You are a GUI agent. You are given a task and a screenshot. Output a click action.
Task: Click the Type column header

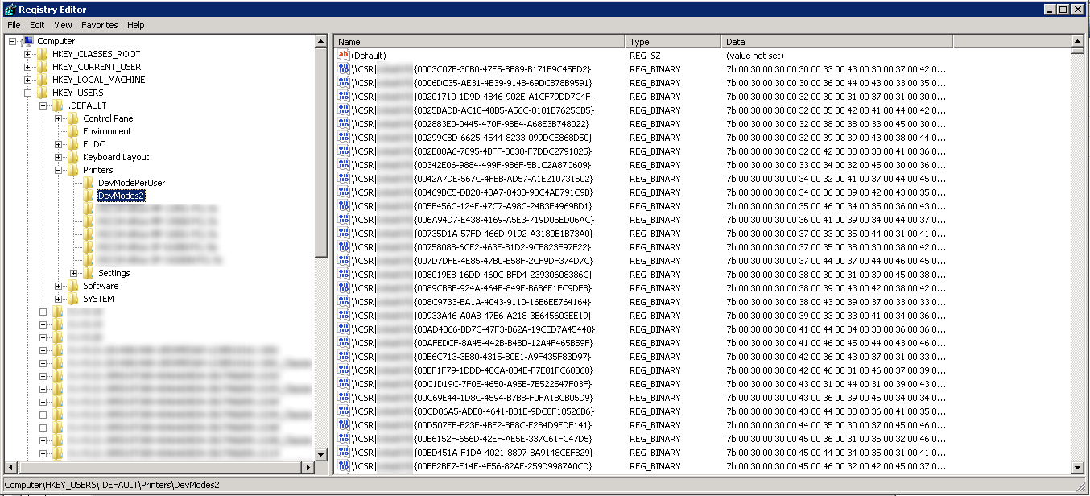click(672, 42)
